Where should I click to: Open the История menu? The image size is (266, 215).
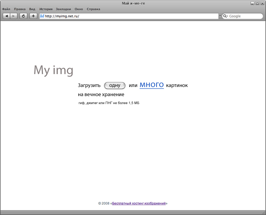[46, 9]
